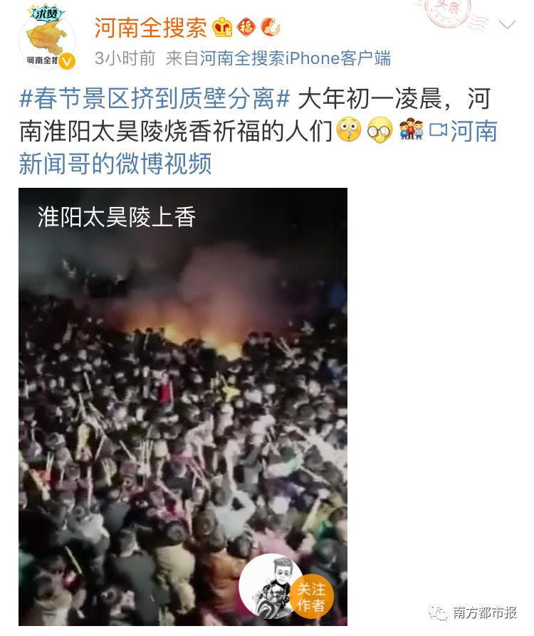
Task: Open the 河南全搜索 username link
Action: (x=151, y=28)
